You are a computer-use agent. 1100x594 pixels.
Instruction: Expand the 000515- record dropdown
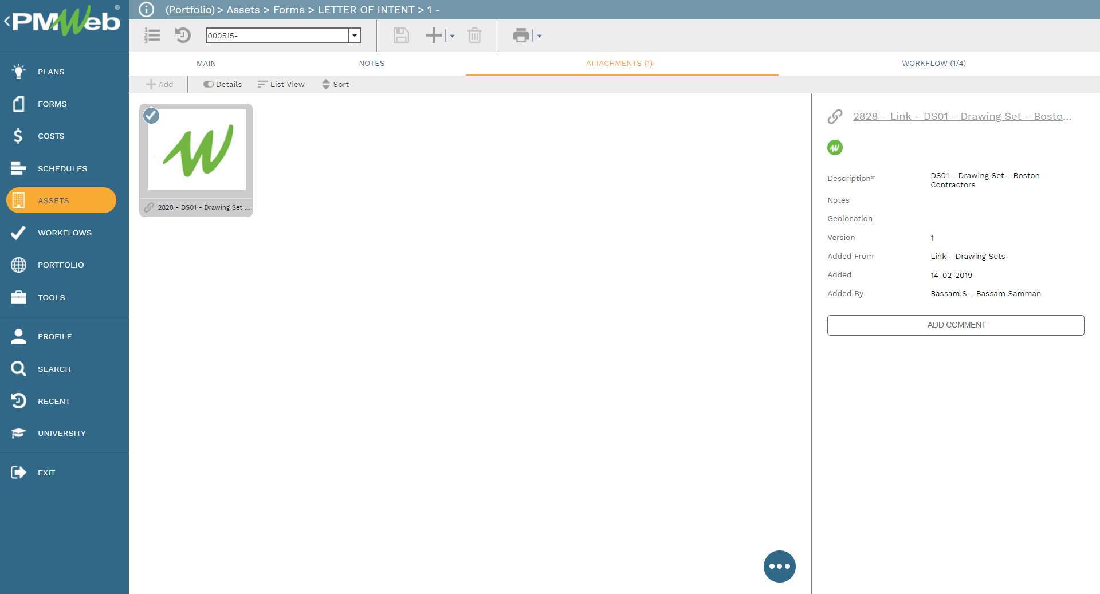coord(355,36)
